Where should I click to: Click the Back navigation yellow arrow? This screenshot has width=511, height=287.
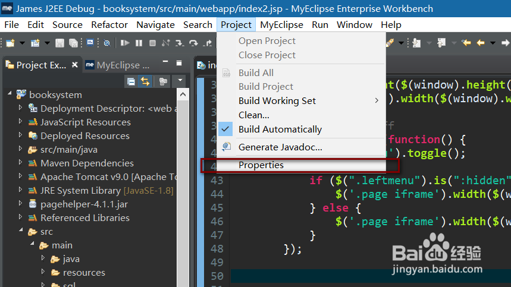[x=481, y=43]
